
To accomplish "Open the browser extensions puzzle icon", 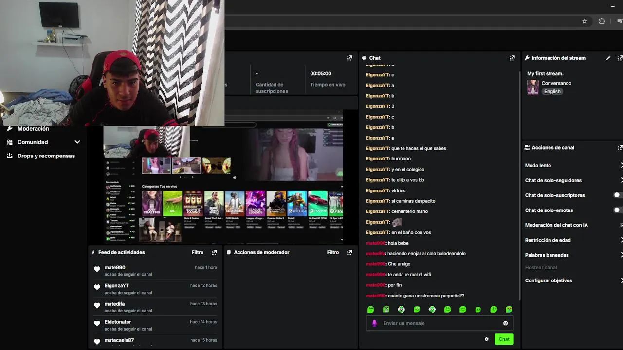I will [x=602, y=21].
